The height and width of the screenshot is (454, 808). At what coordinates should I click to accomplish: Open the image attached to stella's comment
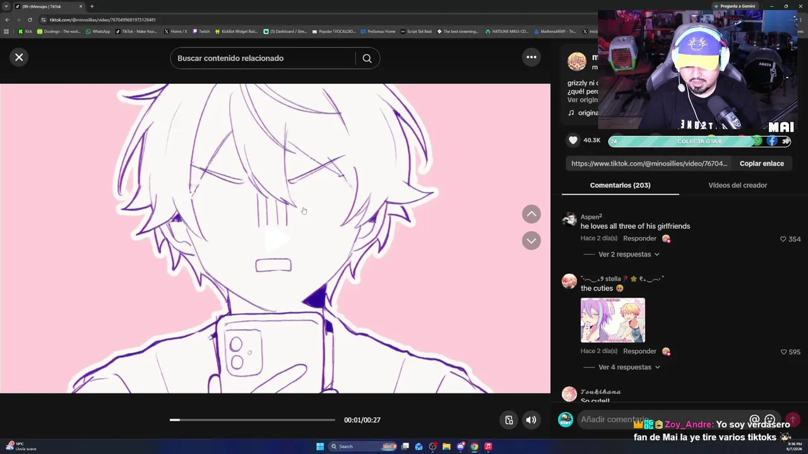tap(613, 320)
